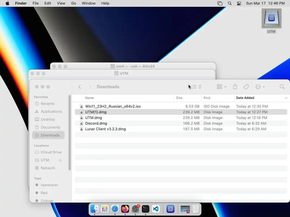Sort files by the Kind column
Screen dimensions: 290x217
207,98
